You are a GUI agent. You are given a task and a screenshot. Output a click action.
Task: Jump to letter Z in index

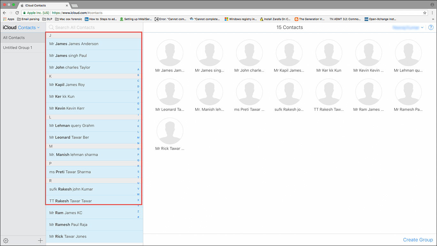click(x=138, y=211)
